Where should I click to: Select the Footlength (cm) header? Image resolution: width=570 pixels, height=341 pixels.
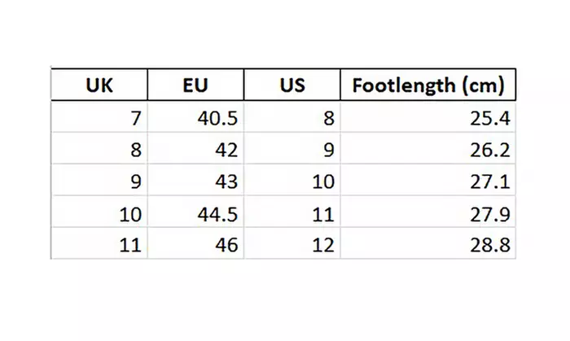pyautogui.click(x=427, y=86)
